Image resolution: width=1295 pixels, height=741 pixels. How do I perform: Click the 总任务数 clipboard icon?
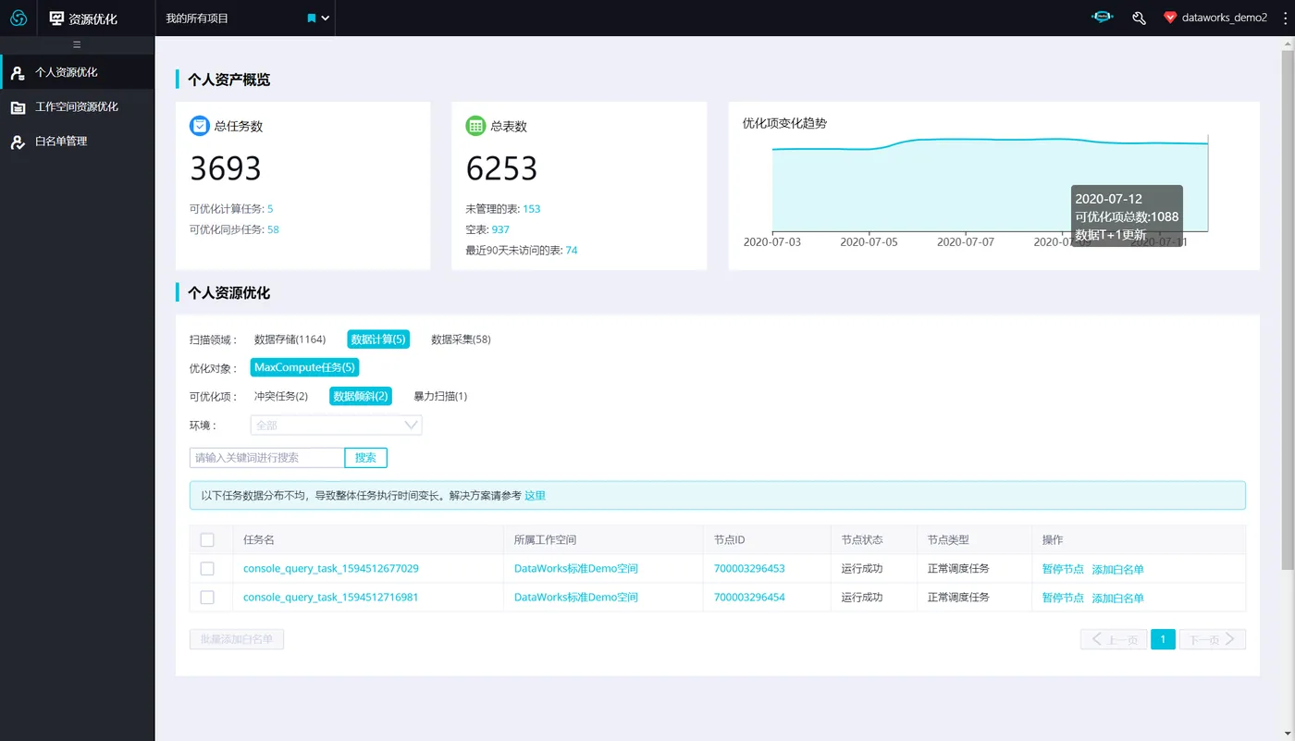[200, 125]
